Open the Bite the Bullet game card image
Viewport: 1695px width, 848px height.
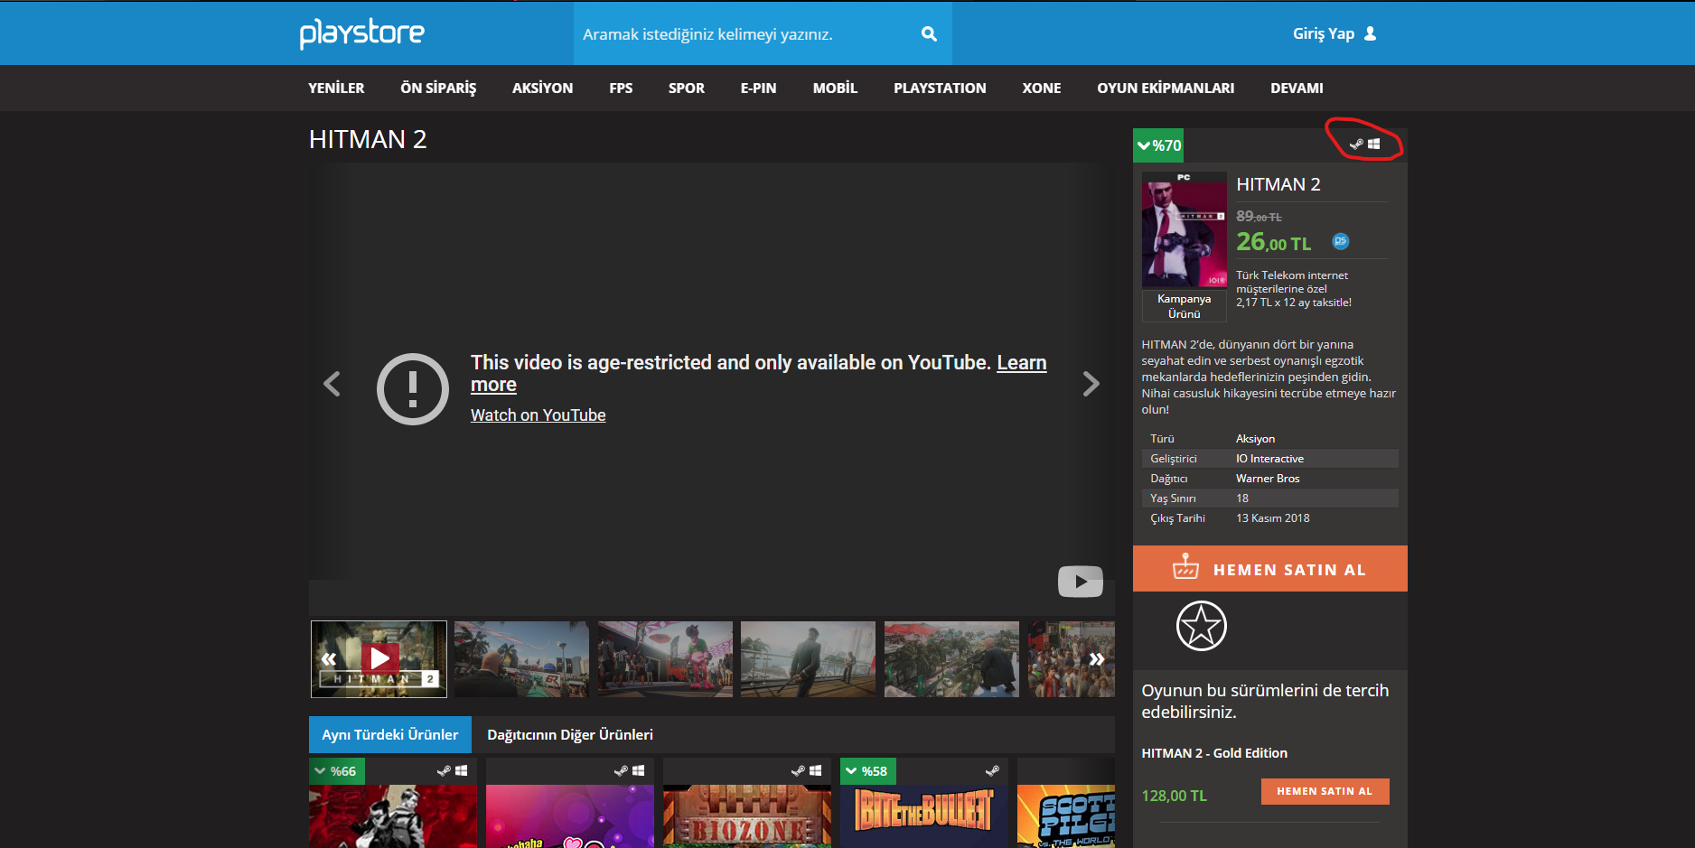[x=924, y=816]
